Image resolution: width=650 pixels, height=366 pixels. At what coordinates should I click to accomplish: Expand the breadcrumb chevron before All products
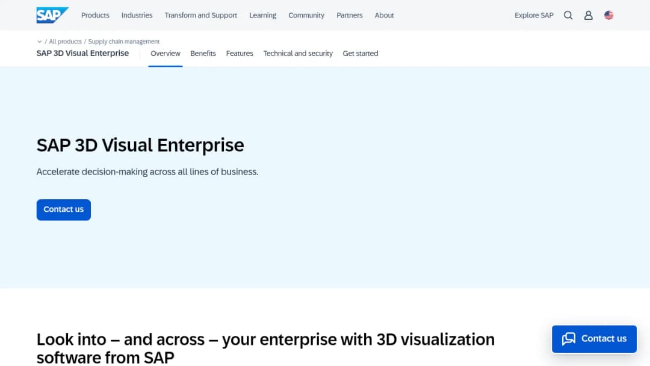click(x=39, y=42)
